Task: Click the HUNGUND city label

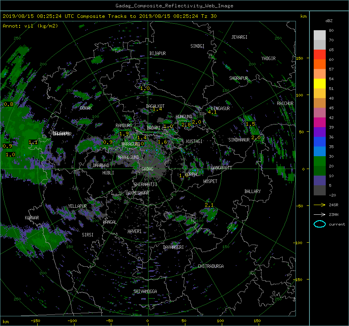Action: pyautogui.click(x=184, y=117)
